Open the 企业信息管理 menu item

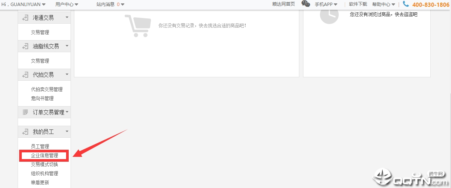coord(44,155)
